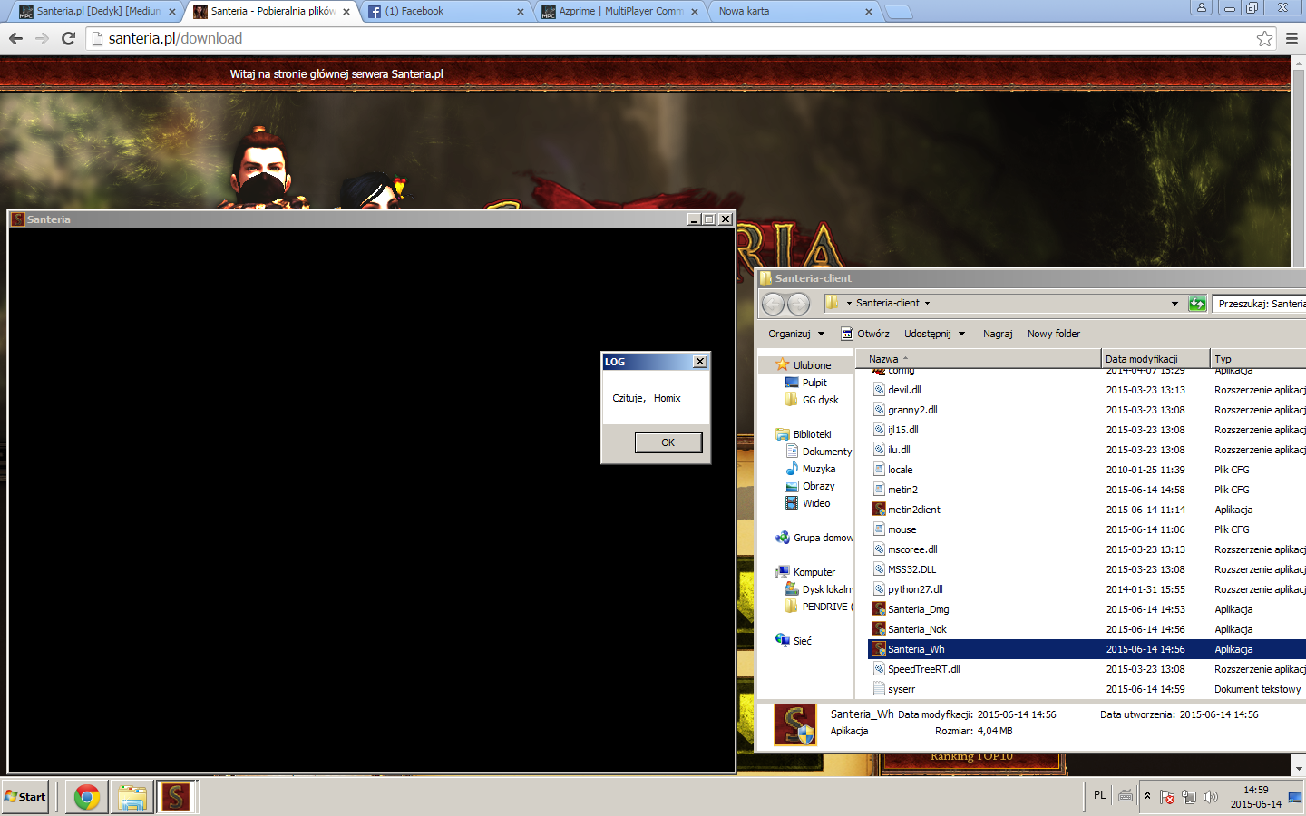Image resolution: width=1306 pixels, height=816 pixels.
Task: Select the SpeedTreeRT.dll file
Action: pos(923,669)
